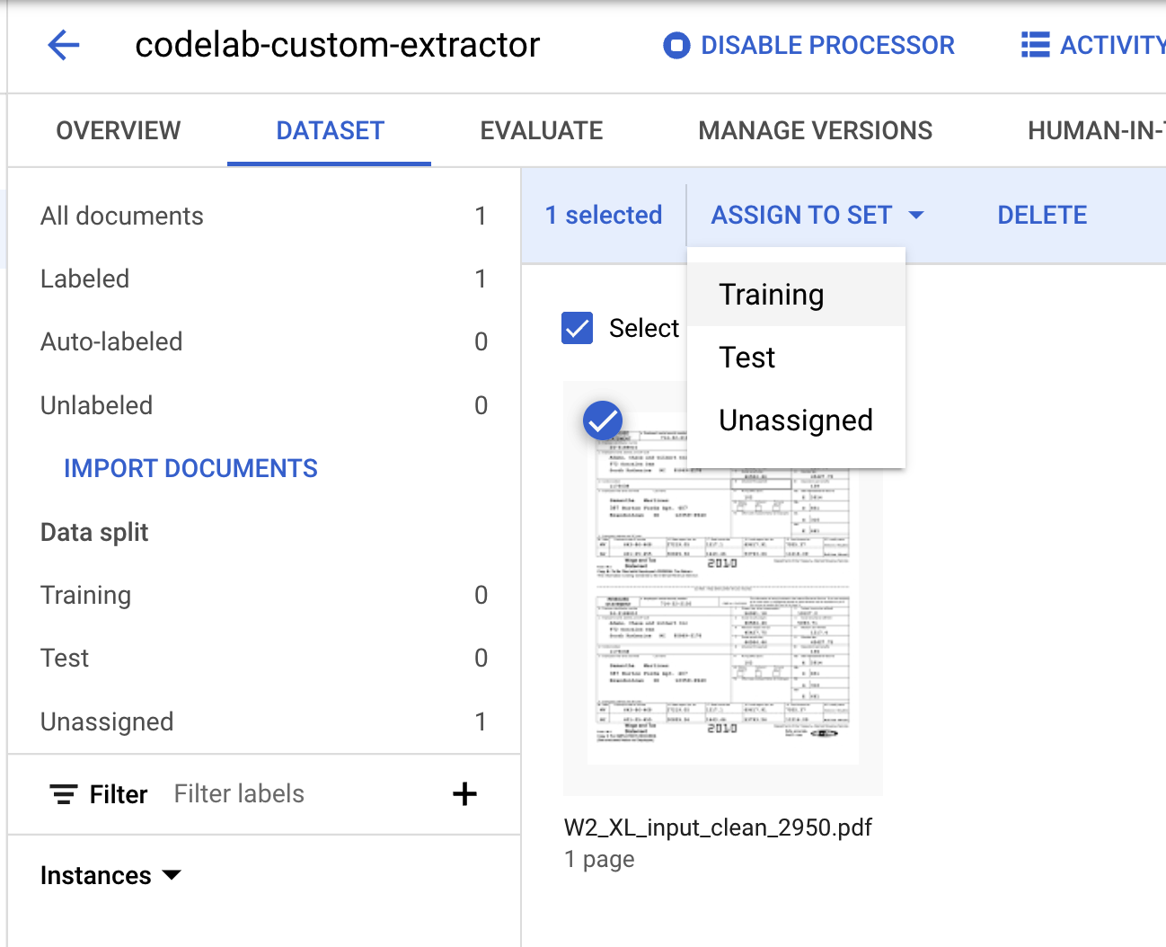Deselect the W2 document via its blue checkmark

point(602,420)
